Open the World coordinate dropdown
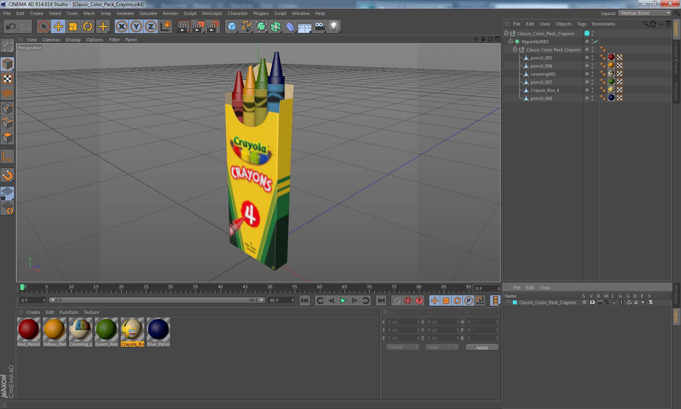681x409 pixels. click(403, 347)
